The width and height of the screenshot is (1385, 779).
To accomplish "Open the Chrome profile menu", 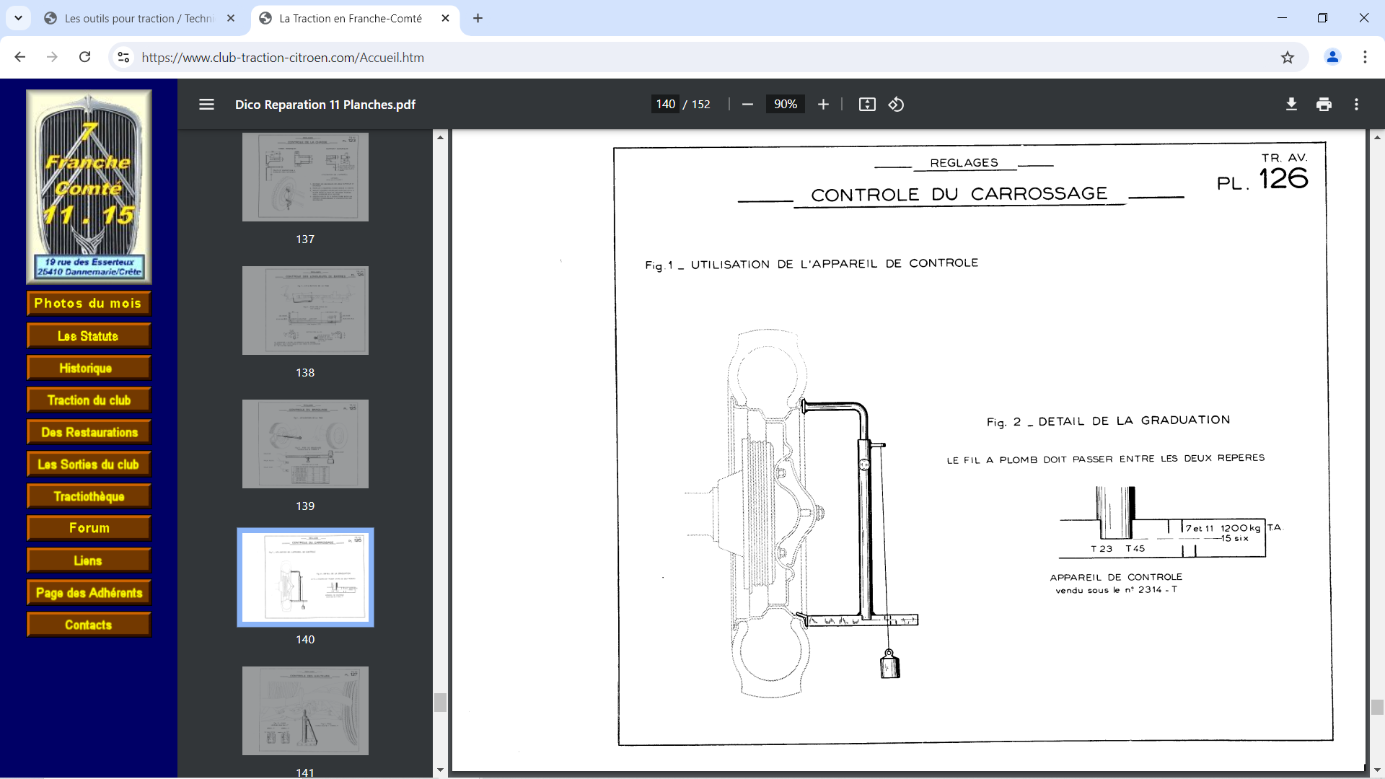I will (x=1332, y=57).
